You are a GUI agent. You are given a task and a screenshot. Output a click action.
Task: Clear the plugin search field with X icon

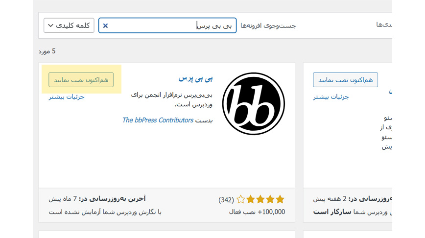105,25
